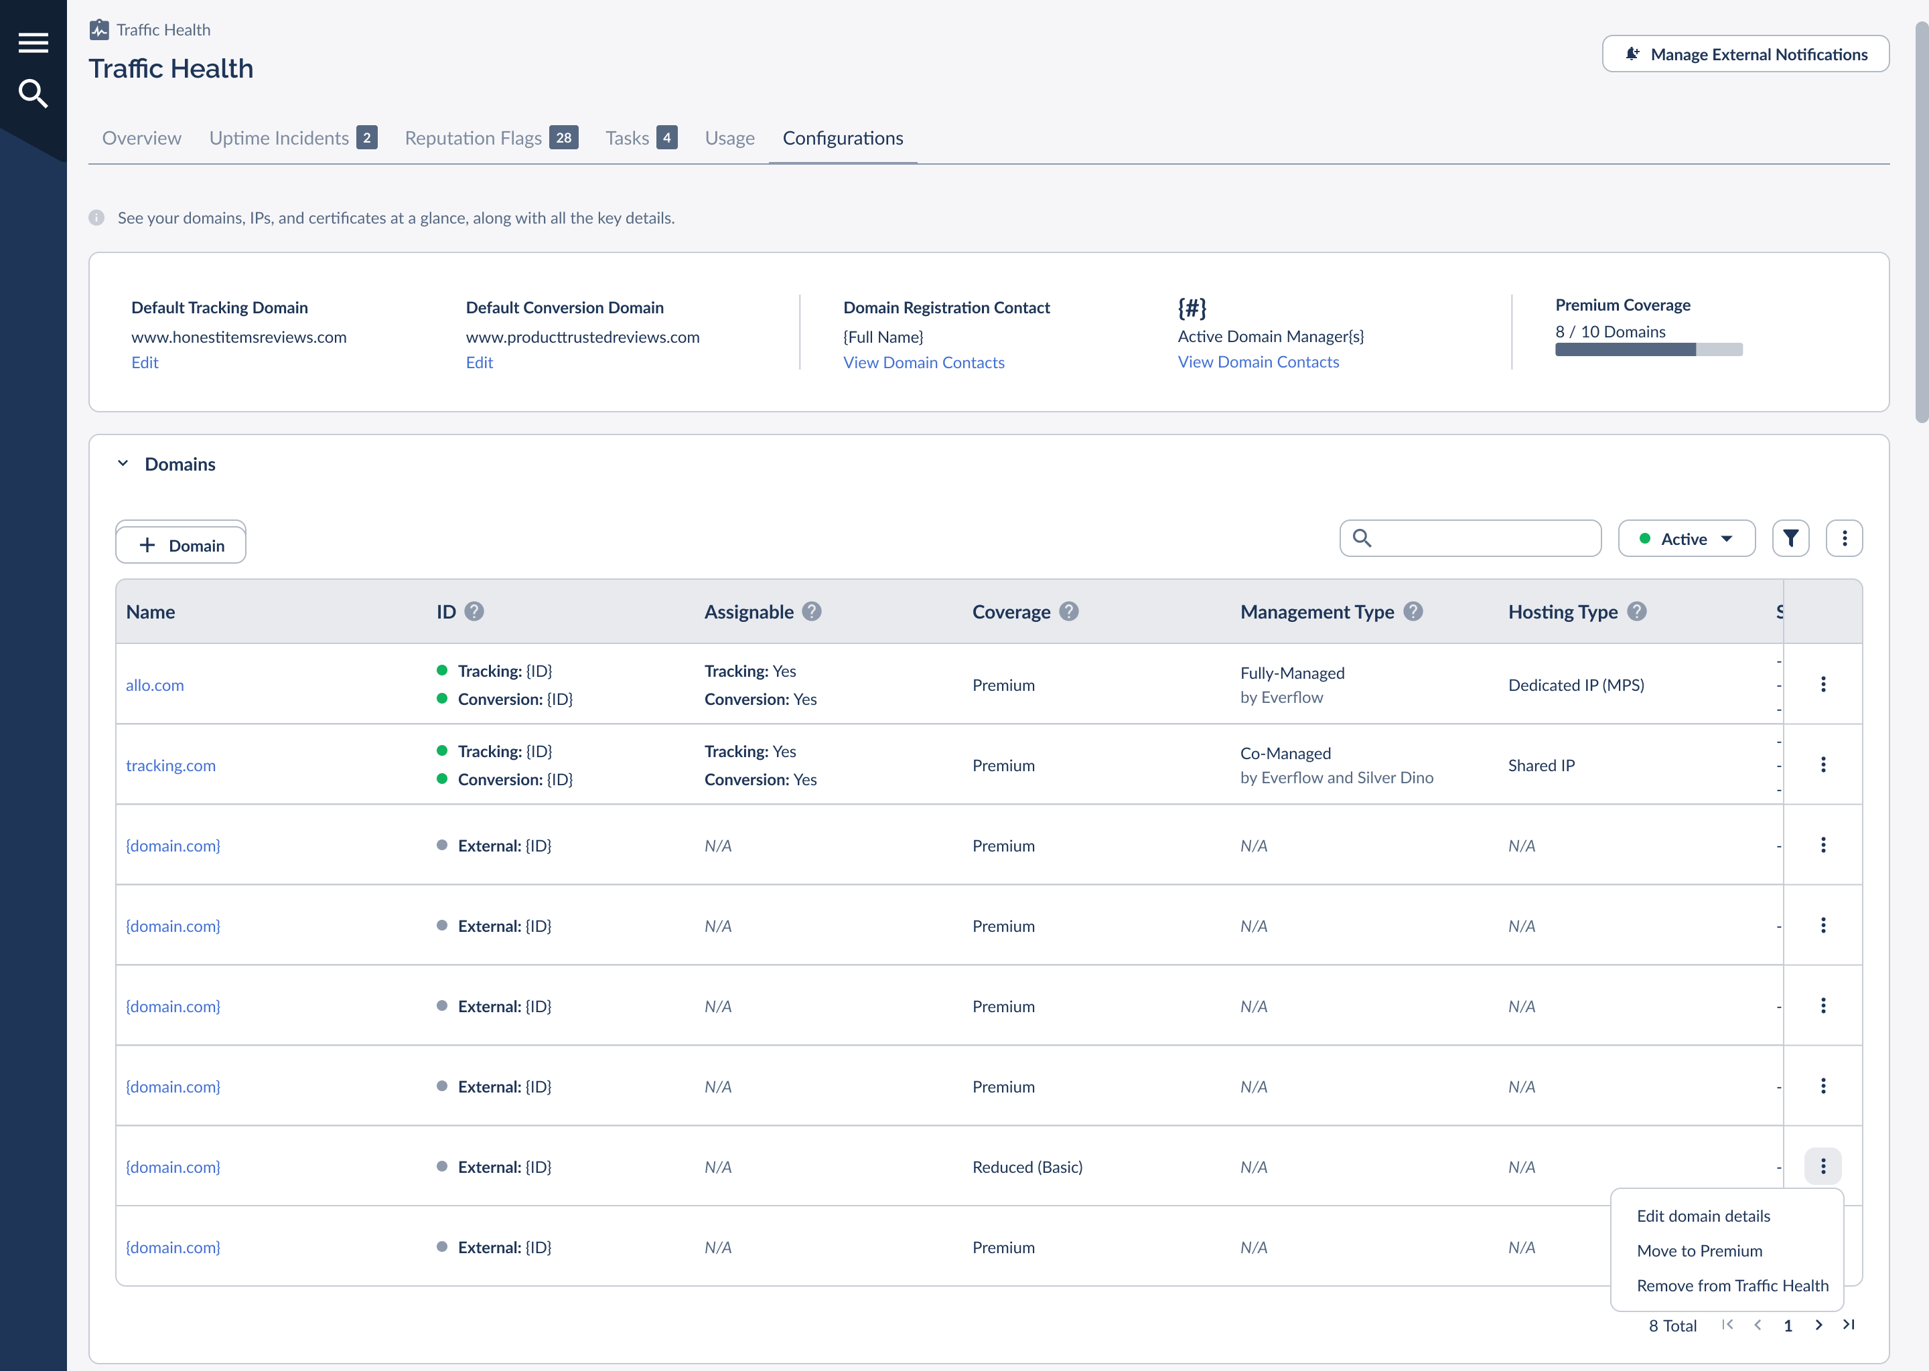View Domain Contacts under Active Domain Managers

point(1259,361)
